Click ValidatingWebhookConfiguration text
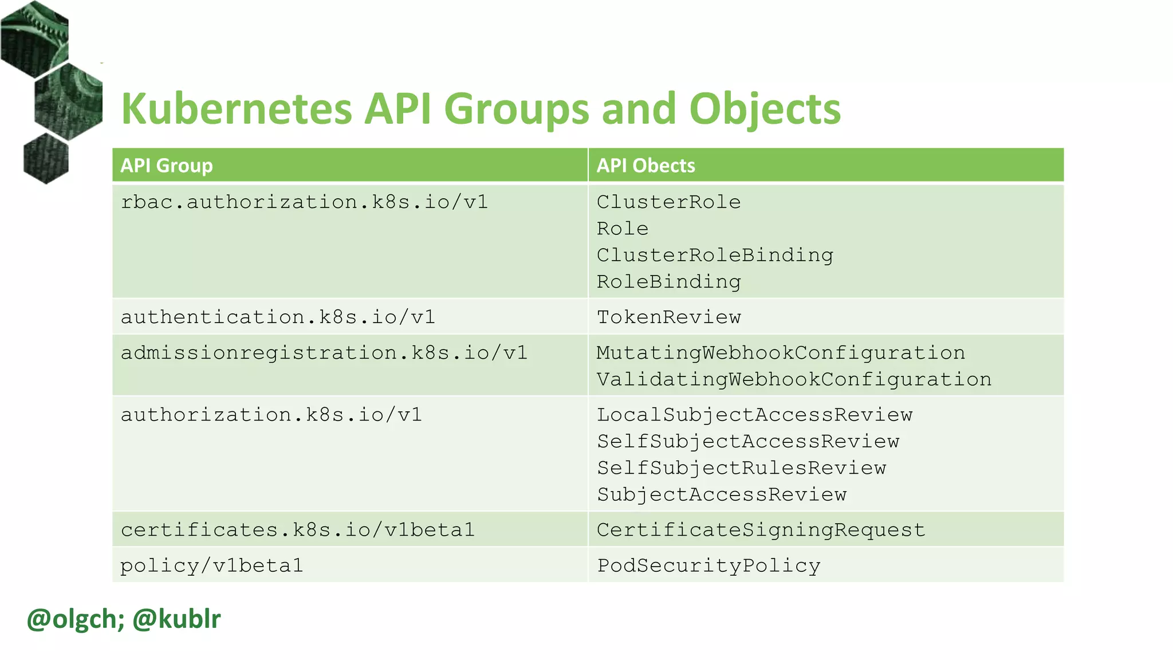The height and width of the screenshot is (660, 1173). pyautogui.click(x=794, y=379)
